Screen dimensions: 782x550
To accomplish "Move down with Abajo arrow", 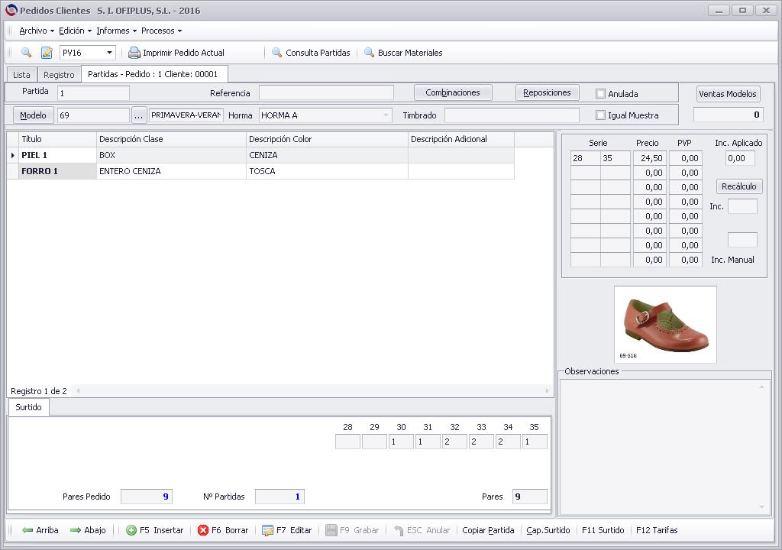I will [88, 530].
